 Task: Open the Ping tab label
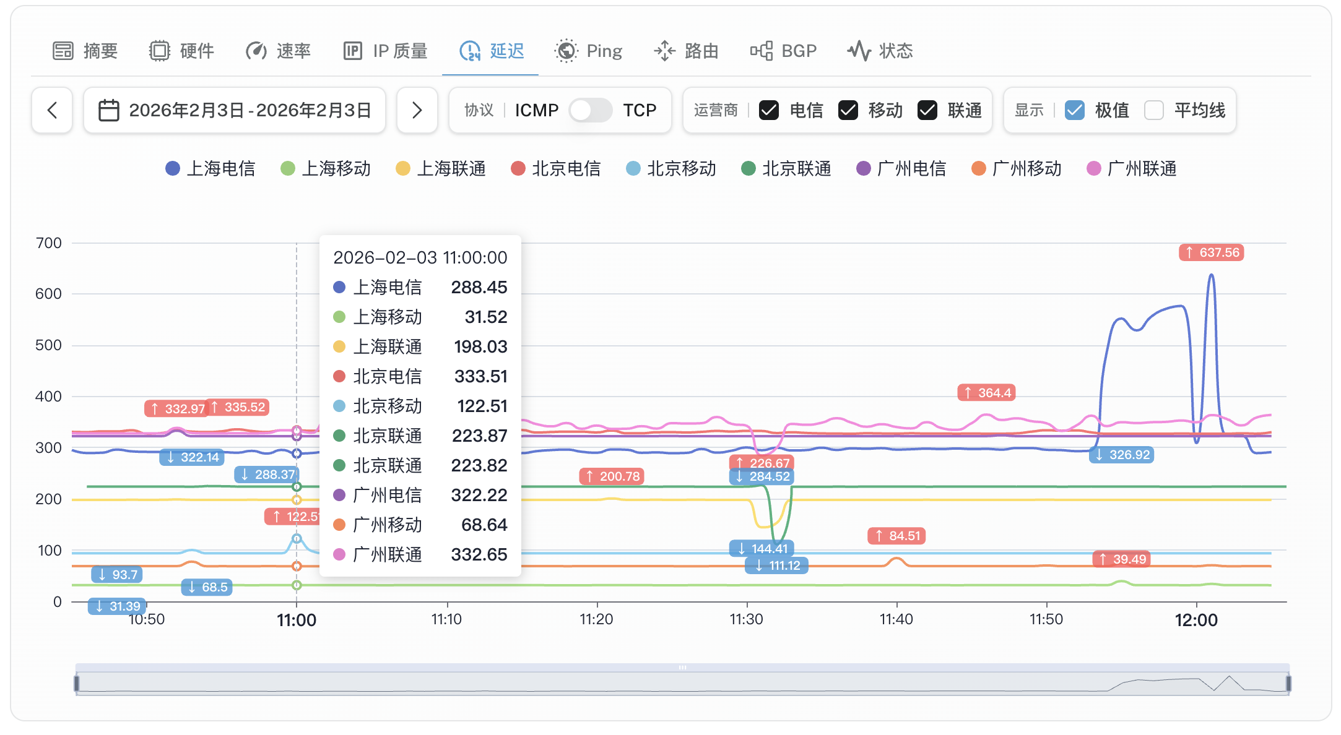tap(604, 51)
